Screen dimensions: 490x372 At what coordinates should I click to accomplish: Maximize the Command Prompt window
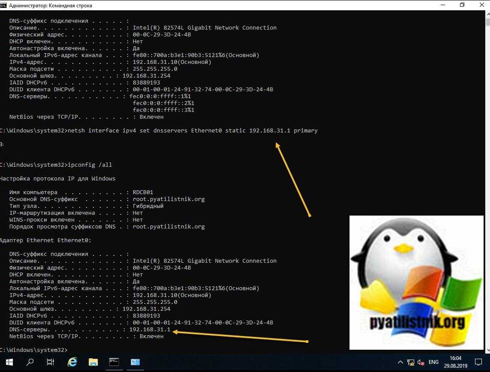coord(462,5)
